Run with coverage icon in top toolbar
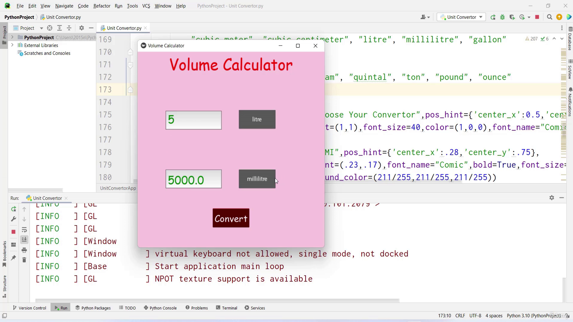Screen dimensions: 573x322 coord(512,17)
